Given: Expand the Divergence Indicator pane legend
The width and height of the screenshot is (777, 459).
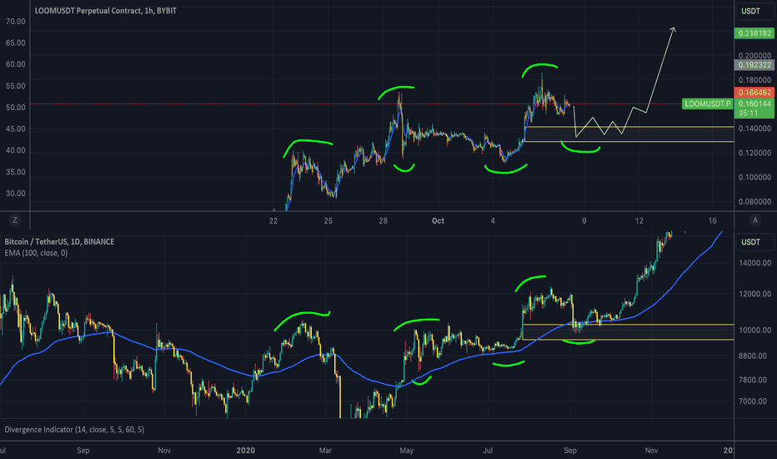Looking at the screenshot, I should click(x=74, y=430).
